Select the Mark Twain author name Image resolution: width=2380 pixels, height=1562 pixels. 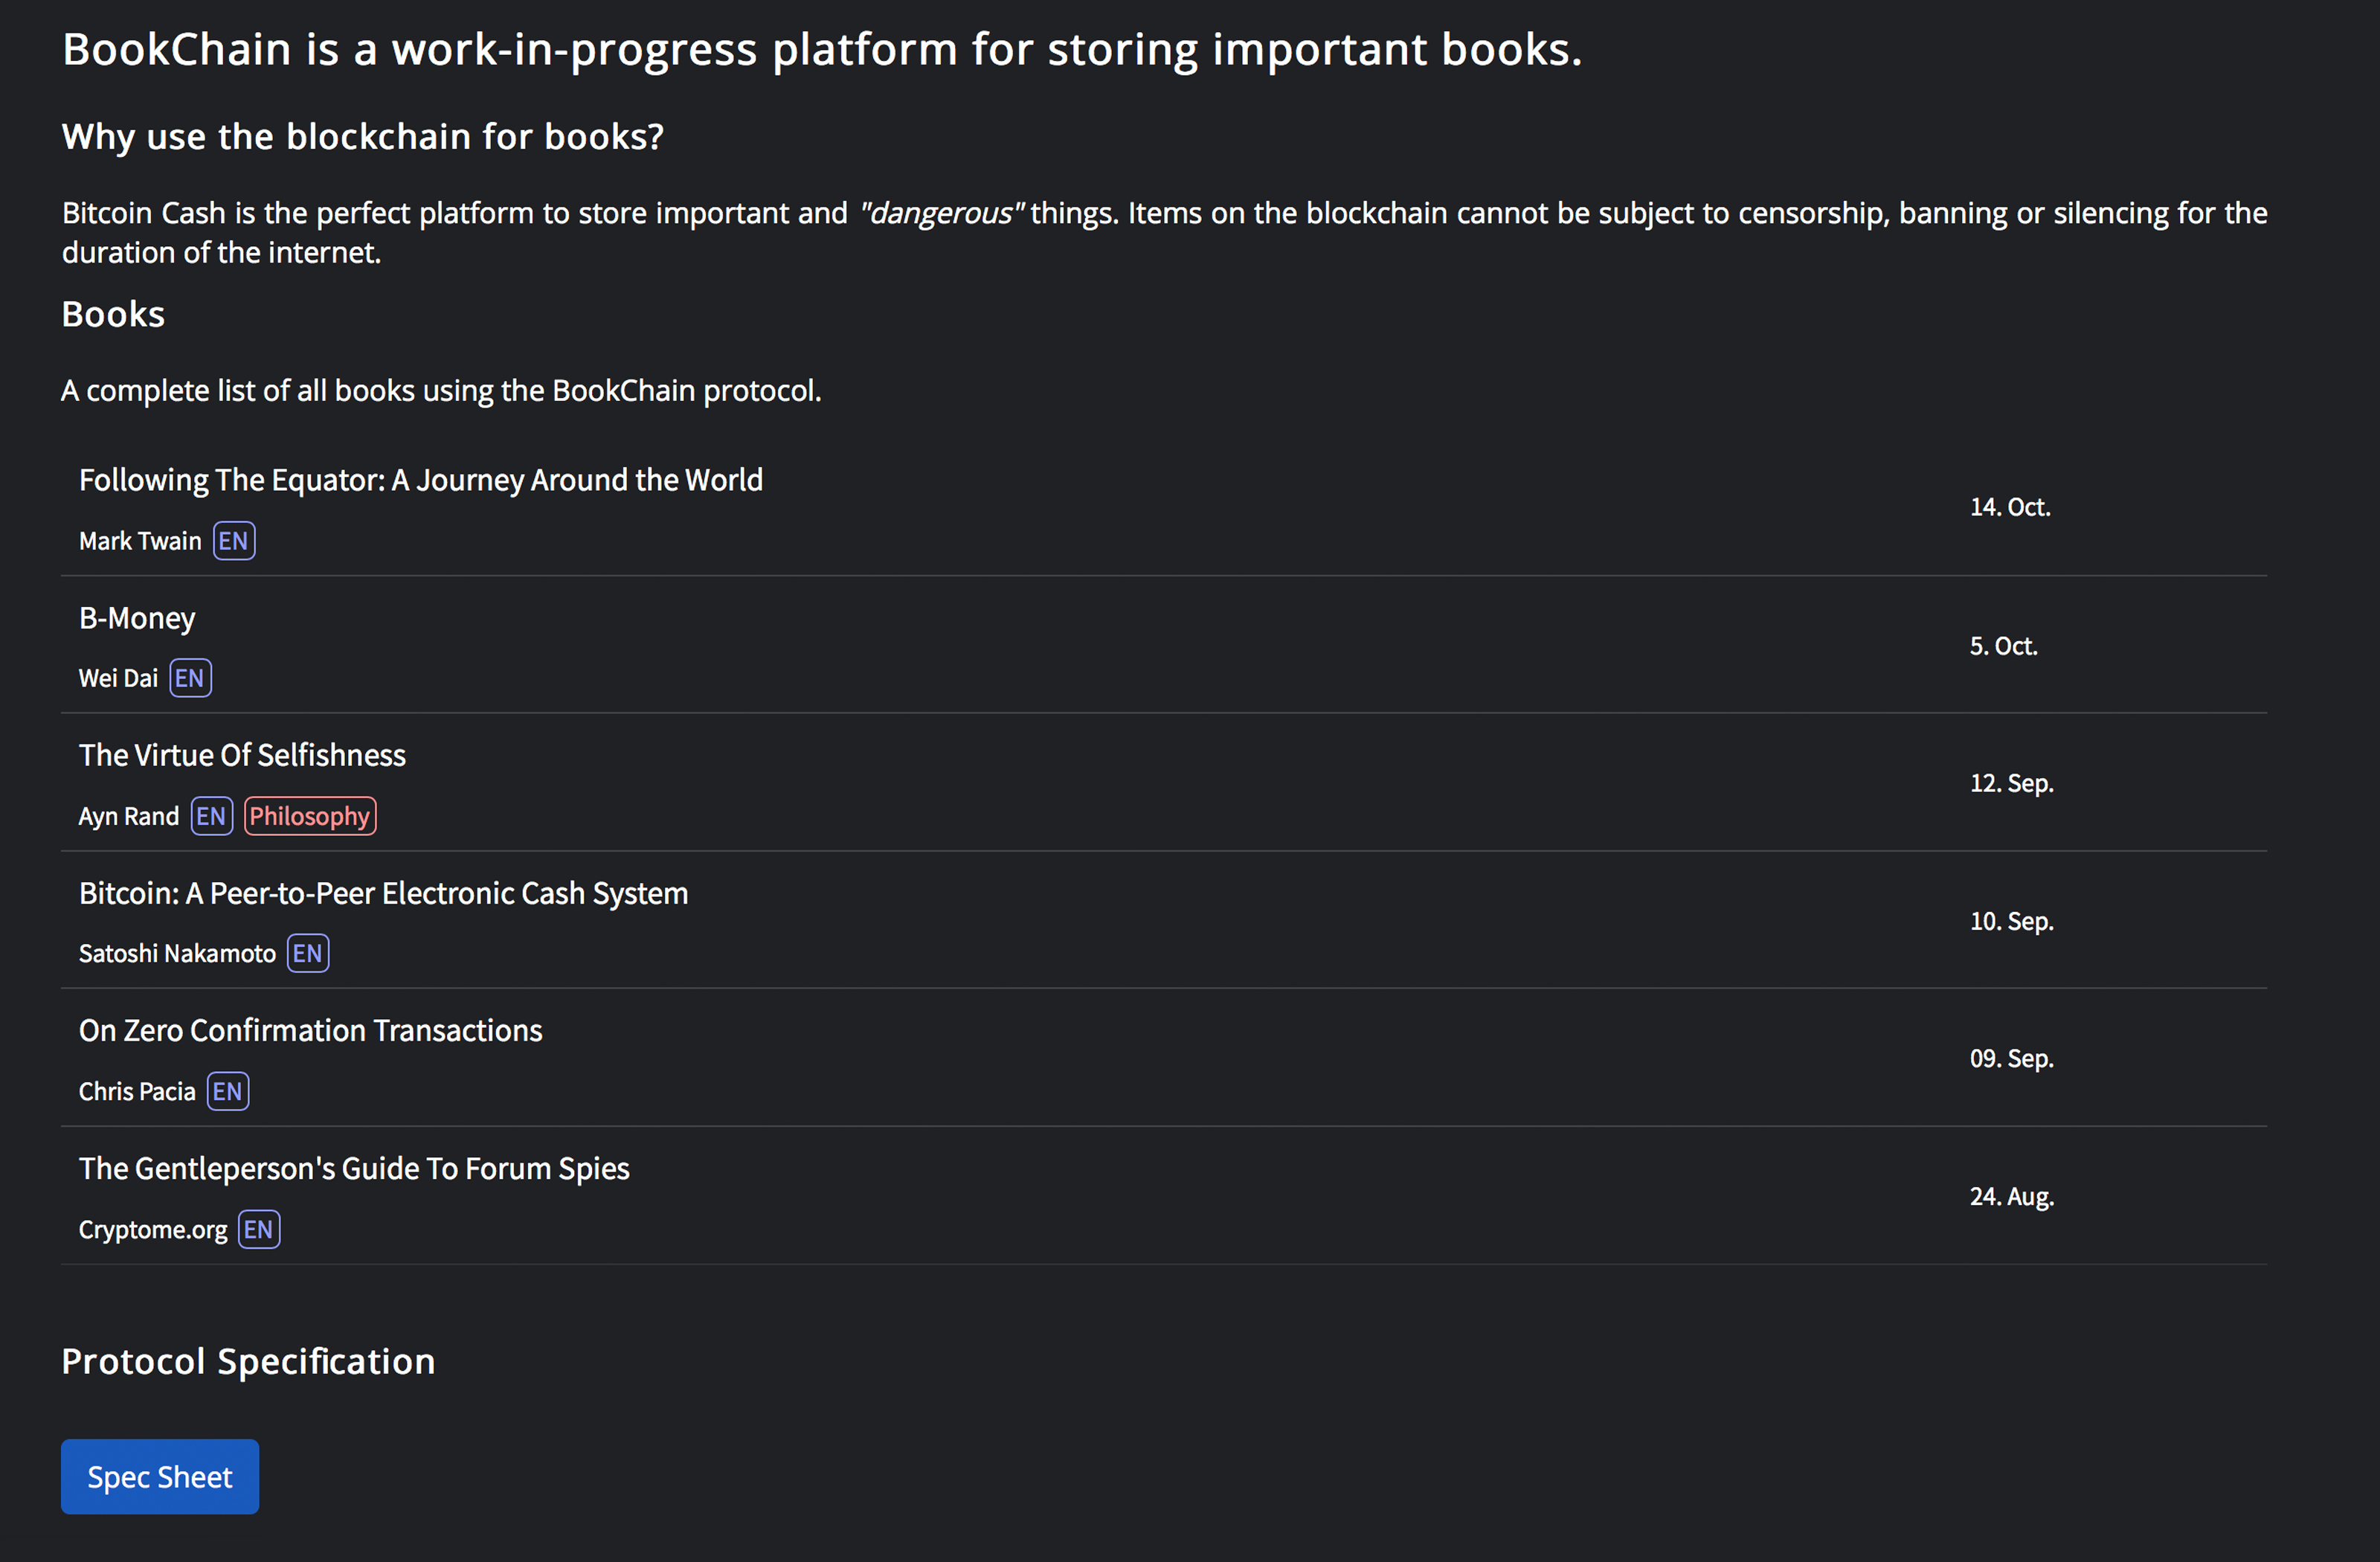pyautogui.click(x=140, y=541)
